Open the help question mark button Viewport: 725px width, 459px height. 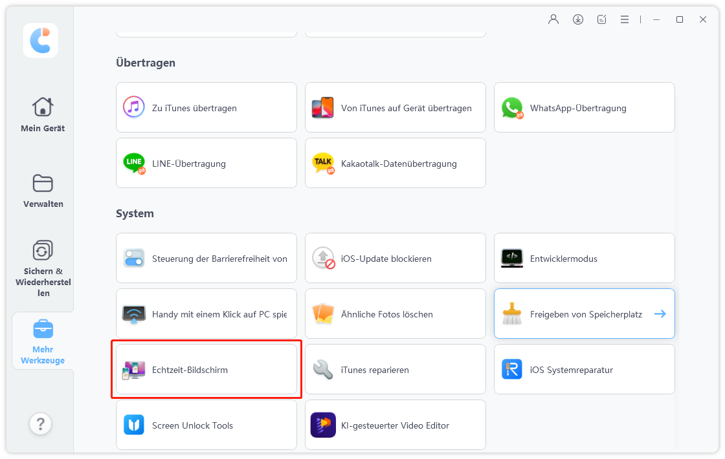coord(41,423)
